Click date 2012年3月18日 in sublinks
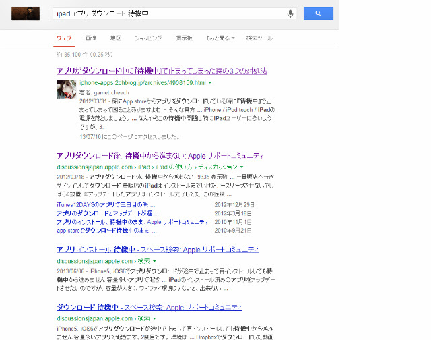Screen dimensions: 431x340 click(x=233, y=213)
